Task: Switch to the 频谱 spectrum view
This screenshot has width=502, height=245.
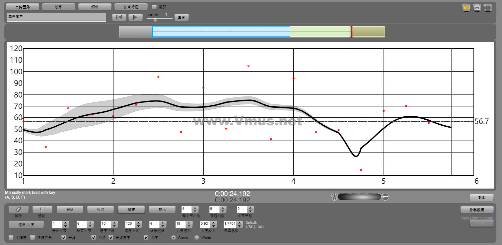Action: [x=95, y=7]
